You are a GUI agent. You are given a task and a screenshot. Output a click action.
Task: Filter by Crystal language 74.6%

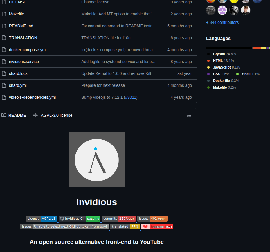[x=224, y=54]
